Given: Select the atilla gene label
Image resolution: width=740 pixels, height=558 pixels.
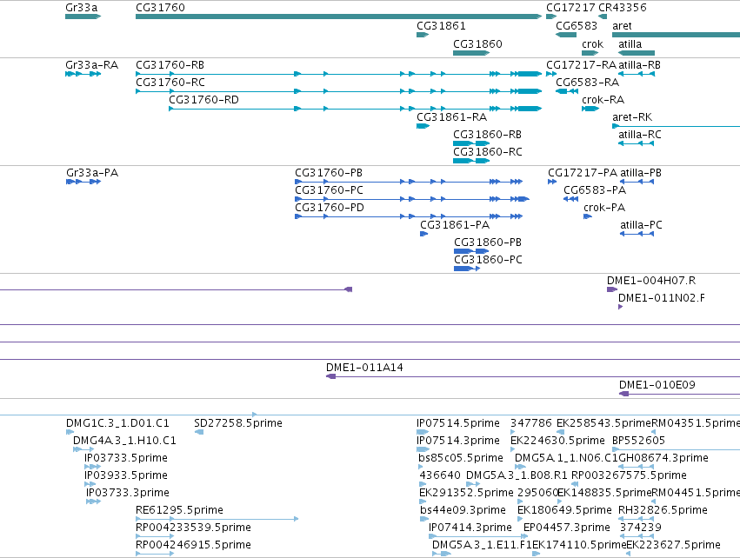Looking at the screenshot, I should [x=630, y=43].
